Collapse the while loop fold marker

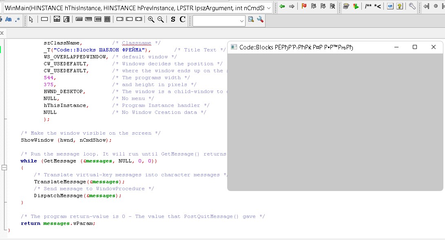[4, 168]
